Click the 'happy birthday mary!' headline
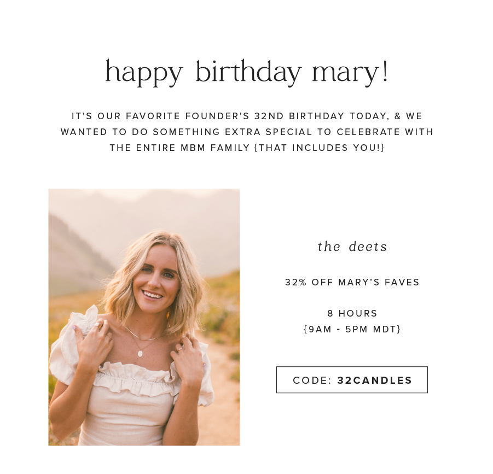The image size is (493, 474). coord(247,73)
